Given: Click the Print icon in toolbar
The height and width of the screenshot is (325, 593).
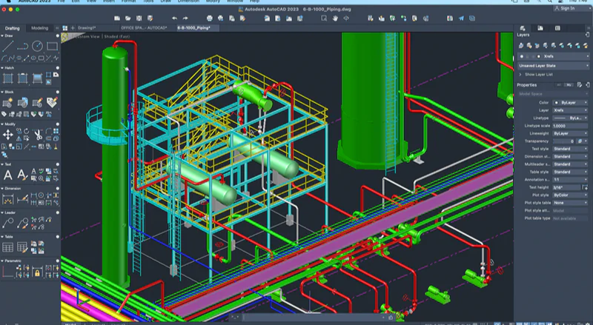Looking at the screenshot, I should 210,18.
